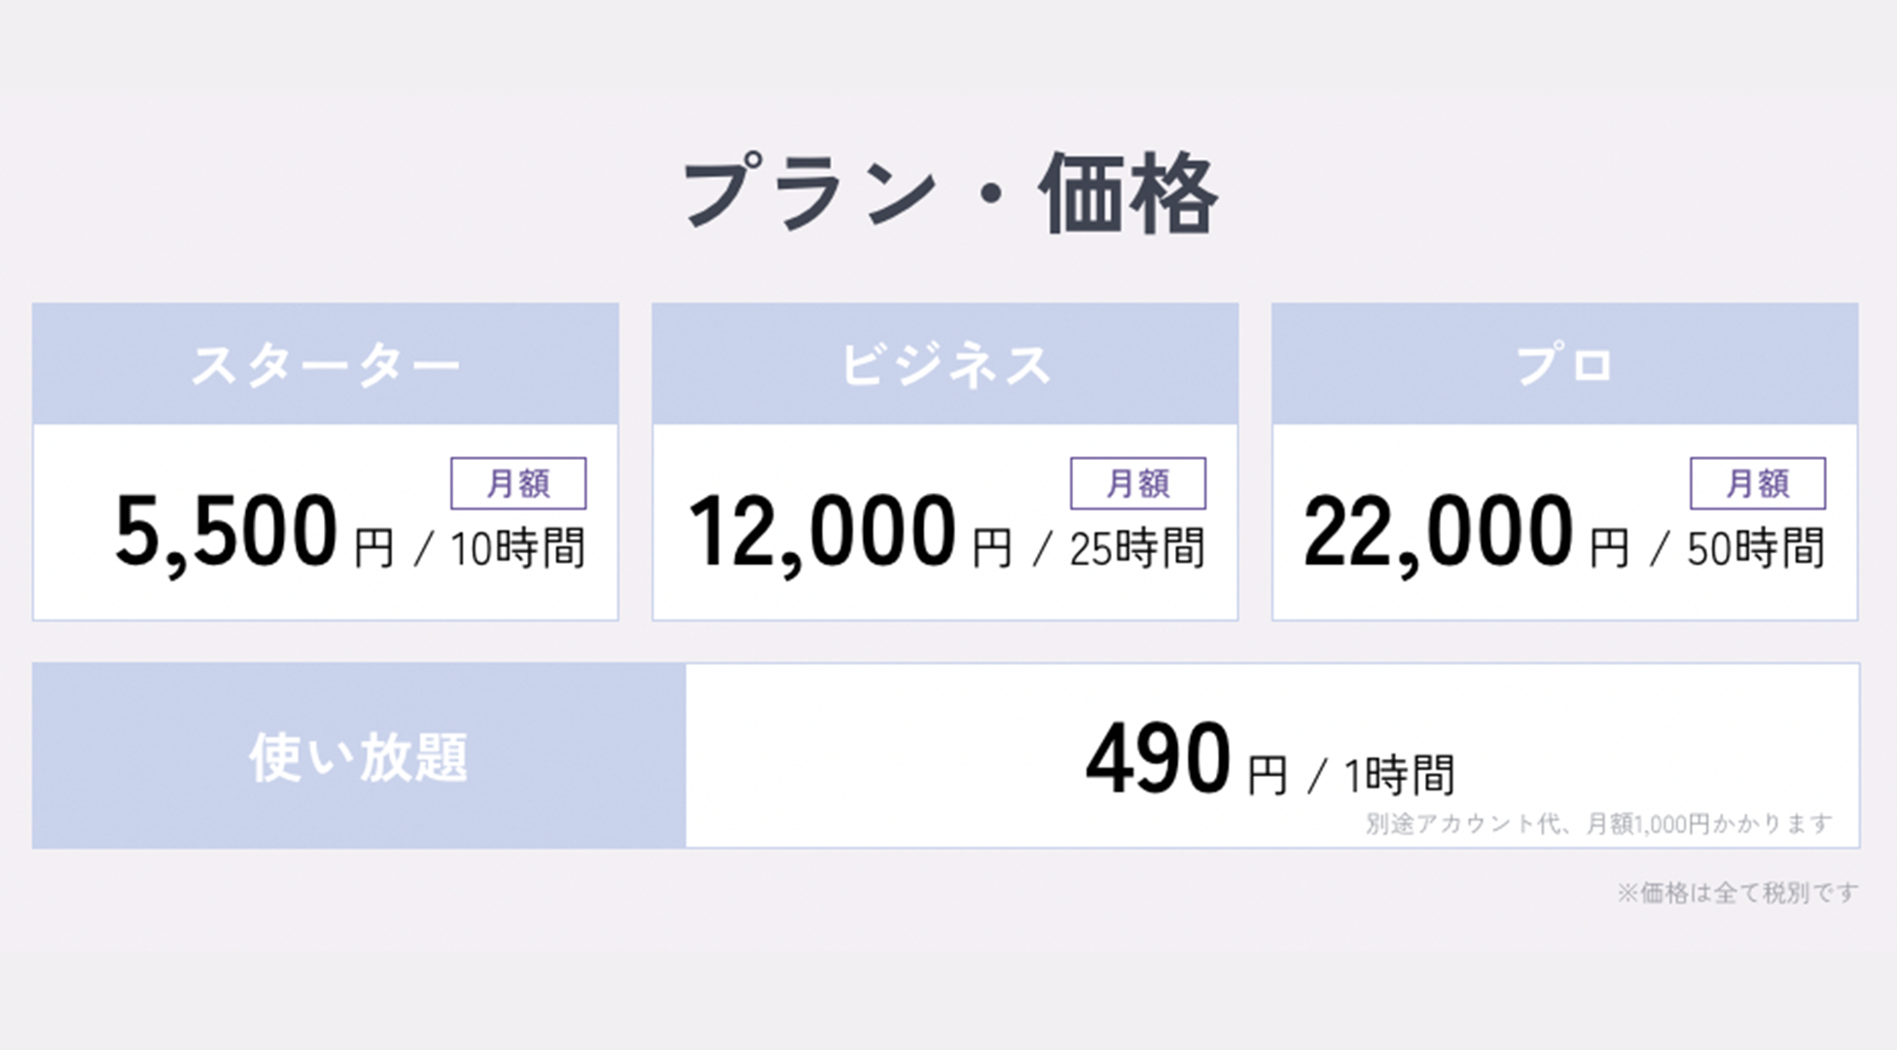Click the 50時間 hours label
Screen dimensions: 1897x1050
[1756, 548]
